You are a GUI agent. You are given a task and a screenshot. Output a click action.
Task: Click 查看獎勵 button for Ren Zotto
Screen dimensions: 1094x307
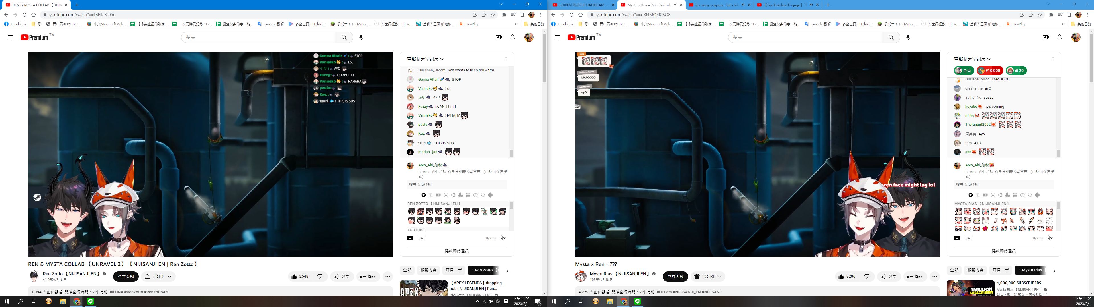(x=126, y=277)
